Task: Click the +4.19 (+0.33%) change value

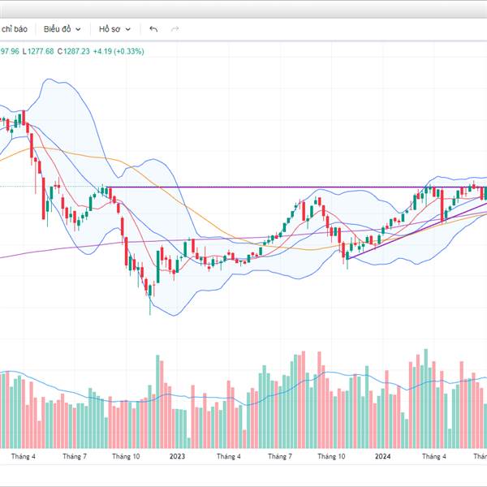Action: 118,52
